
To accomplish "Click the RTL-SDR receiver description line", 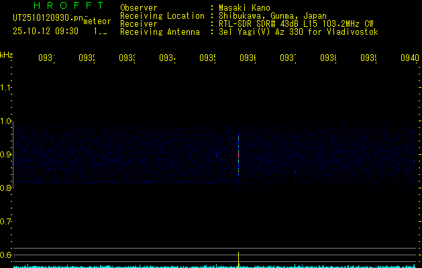I will (x=296, y=24).
